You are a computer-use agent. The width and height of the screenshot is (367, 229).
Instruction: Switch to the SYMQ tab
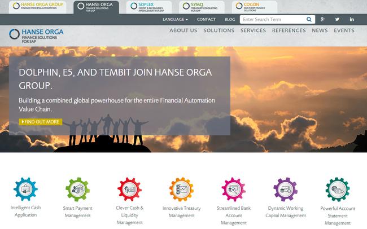coord(202,7)
